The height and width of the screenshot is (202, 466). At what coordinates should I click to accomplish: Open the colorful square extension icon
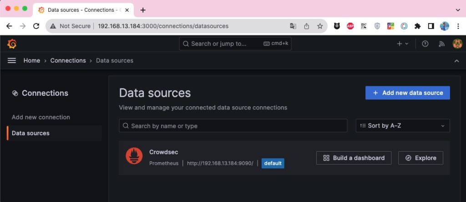390,26
